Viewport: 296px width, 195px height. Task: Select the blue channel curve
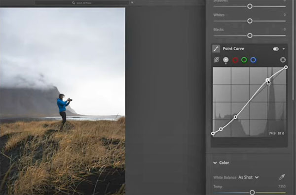[x=253, y=60]
